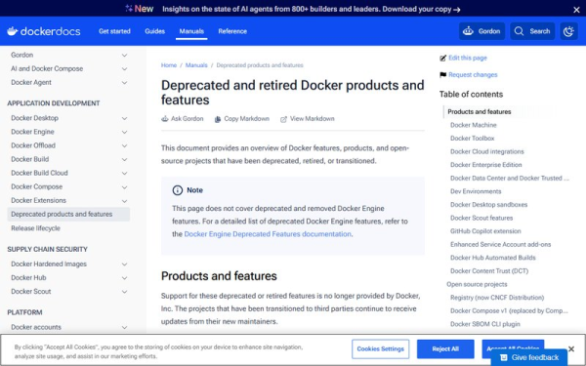Jump to Docker Cloud integrations
Viewport: 586px width, 366px height.
[x=487, y=151]
